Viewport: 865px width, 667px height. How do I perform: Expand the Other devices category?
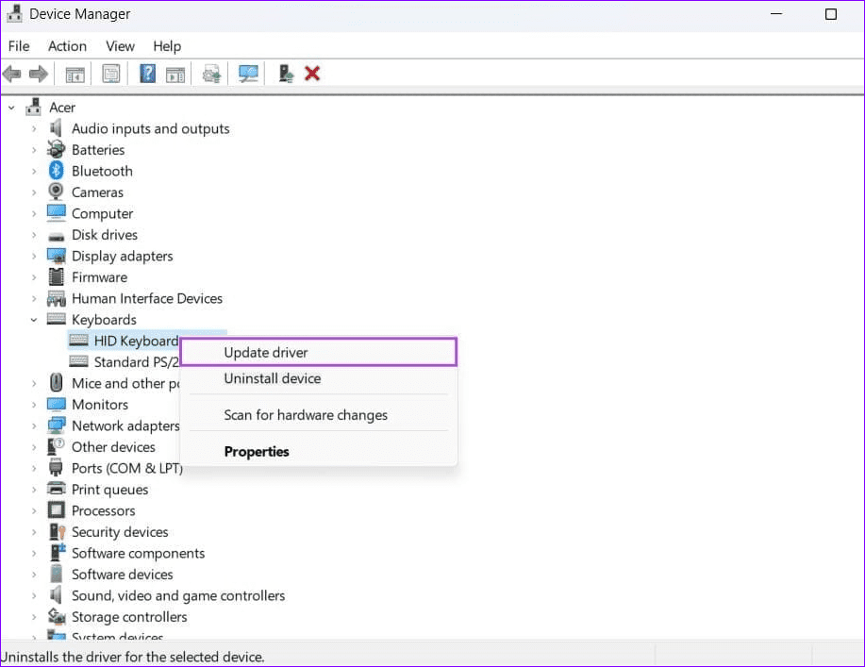(34, 447)
